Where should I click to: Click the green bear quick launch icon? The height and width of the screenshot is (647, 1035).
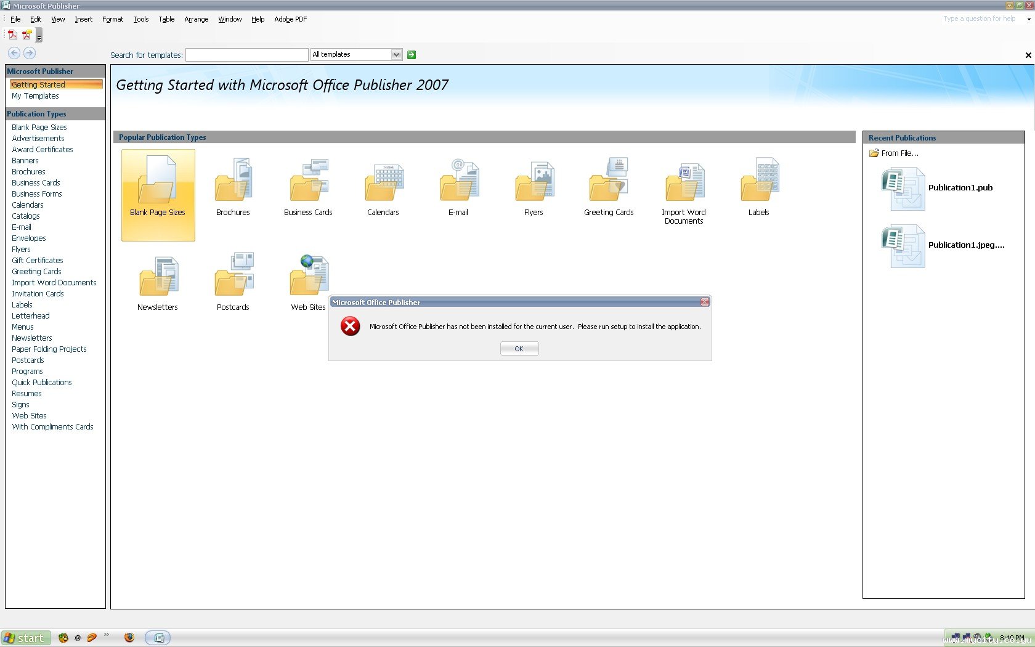63,638
